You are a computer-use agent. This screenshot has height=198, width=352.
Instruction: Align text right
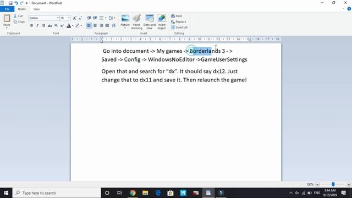point(101,25)
